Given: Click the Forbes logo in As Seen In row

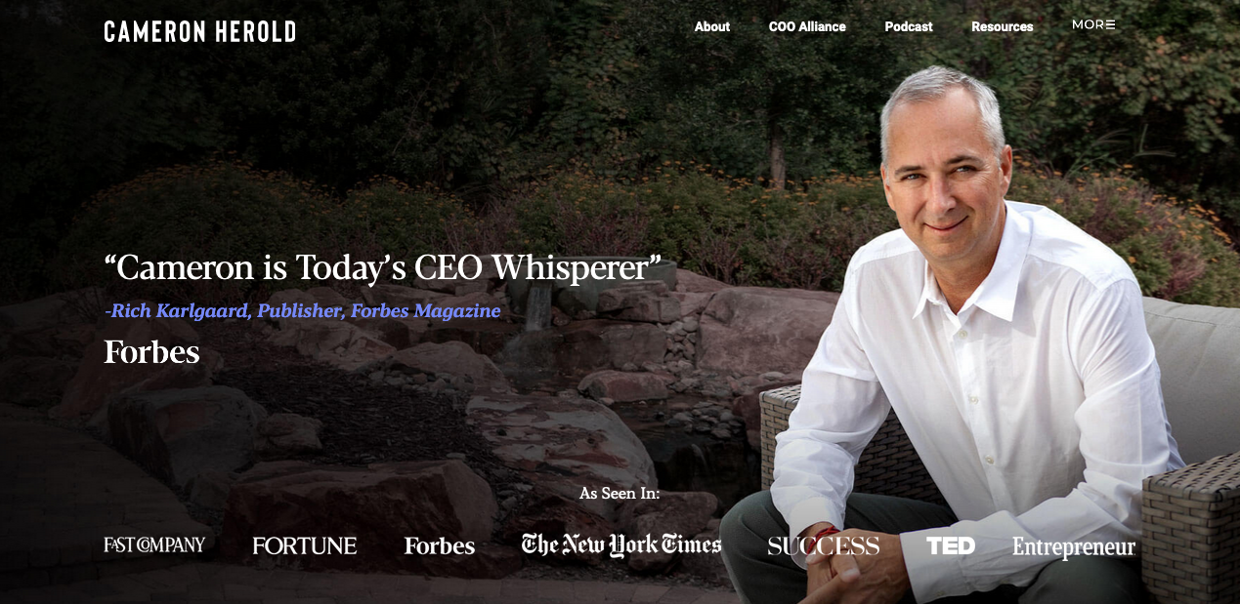Looking at the screenshot, I should (440, 545).
